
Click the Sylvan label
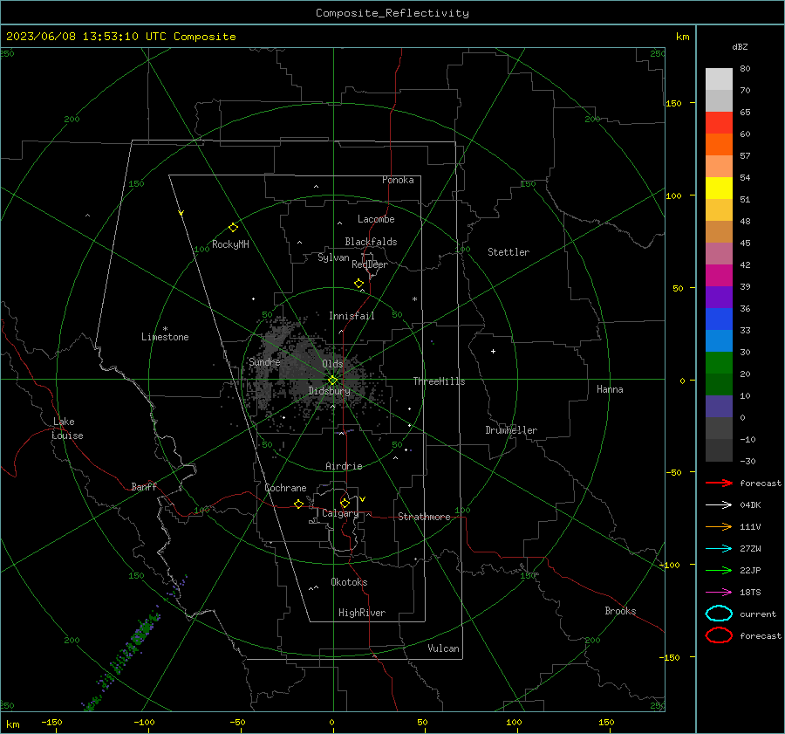point(333,257)
